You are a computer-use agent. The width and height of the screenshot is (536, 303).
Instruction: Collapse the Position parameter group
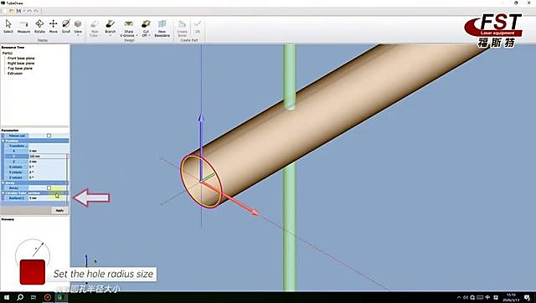tap(3, 141)
